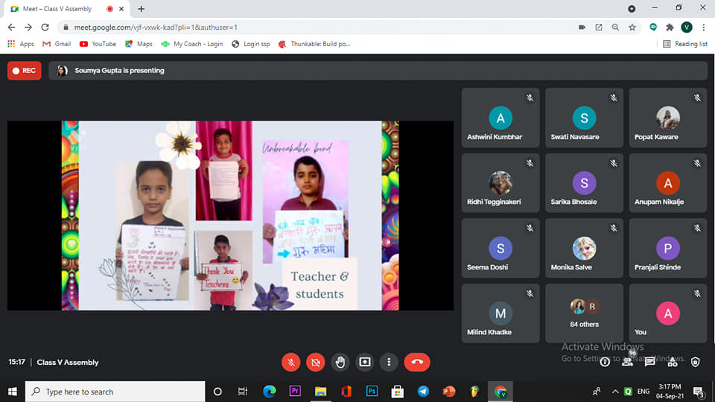Open host controls shield icon
715x402 pixels.
(x=696, y=363)
